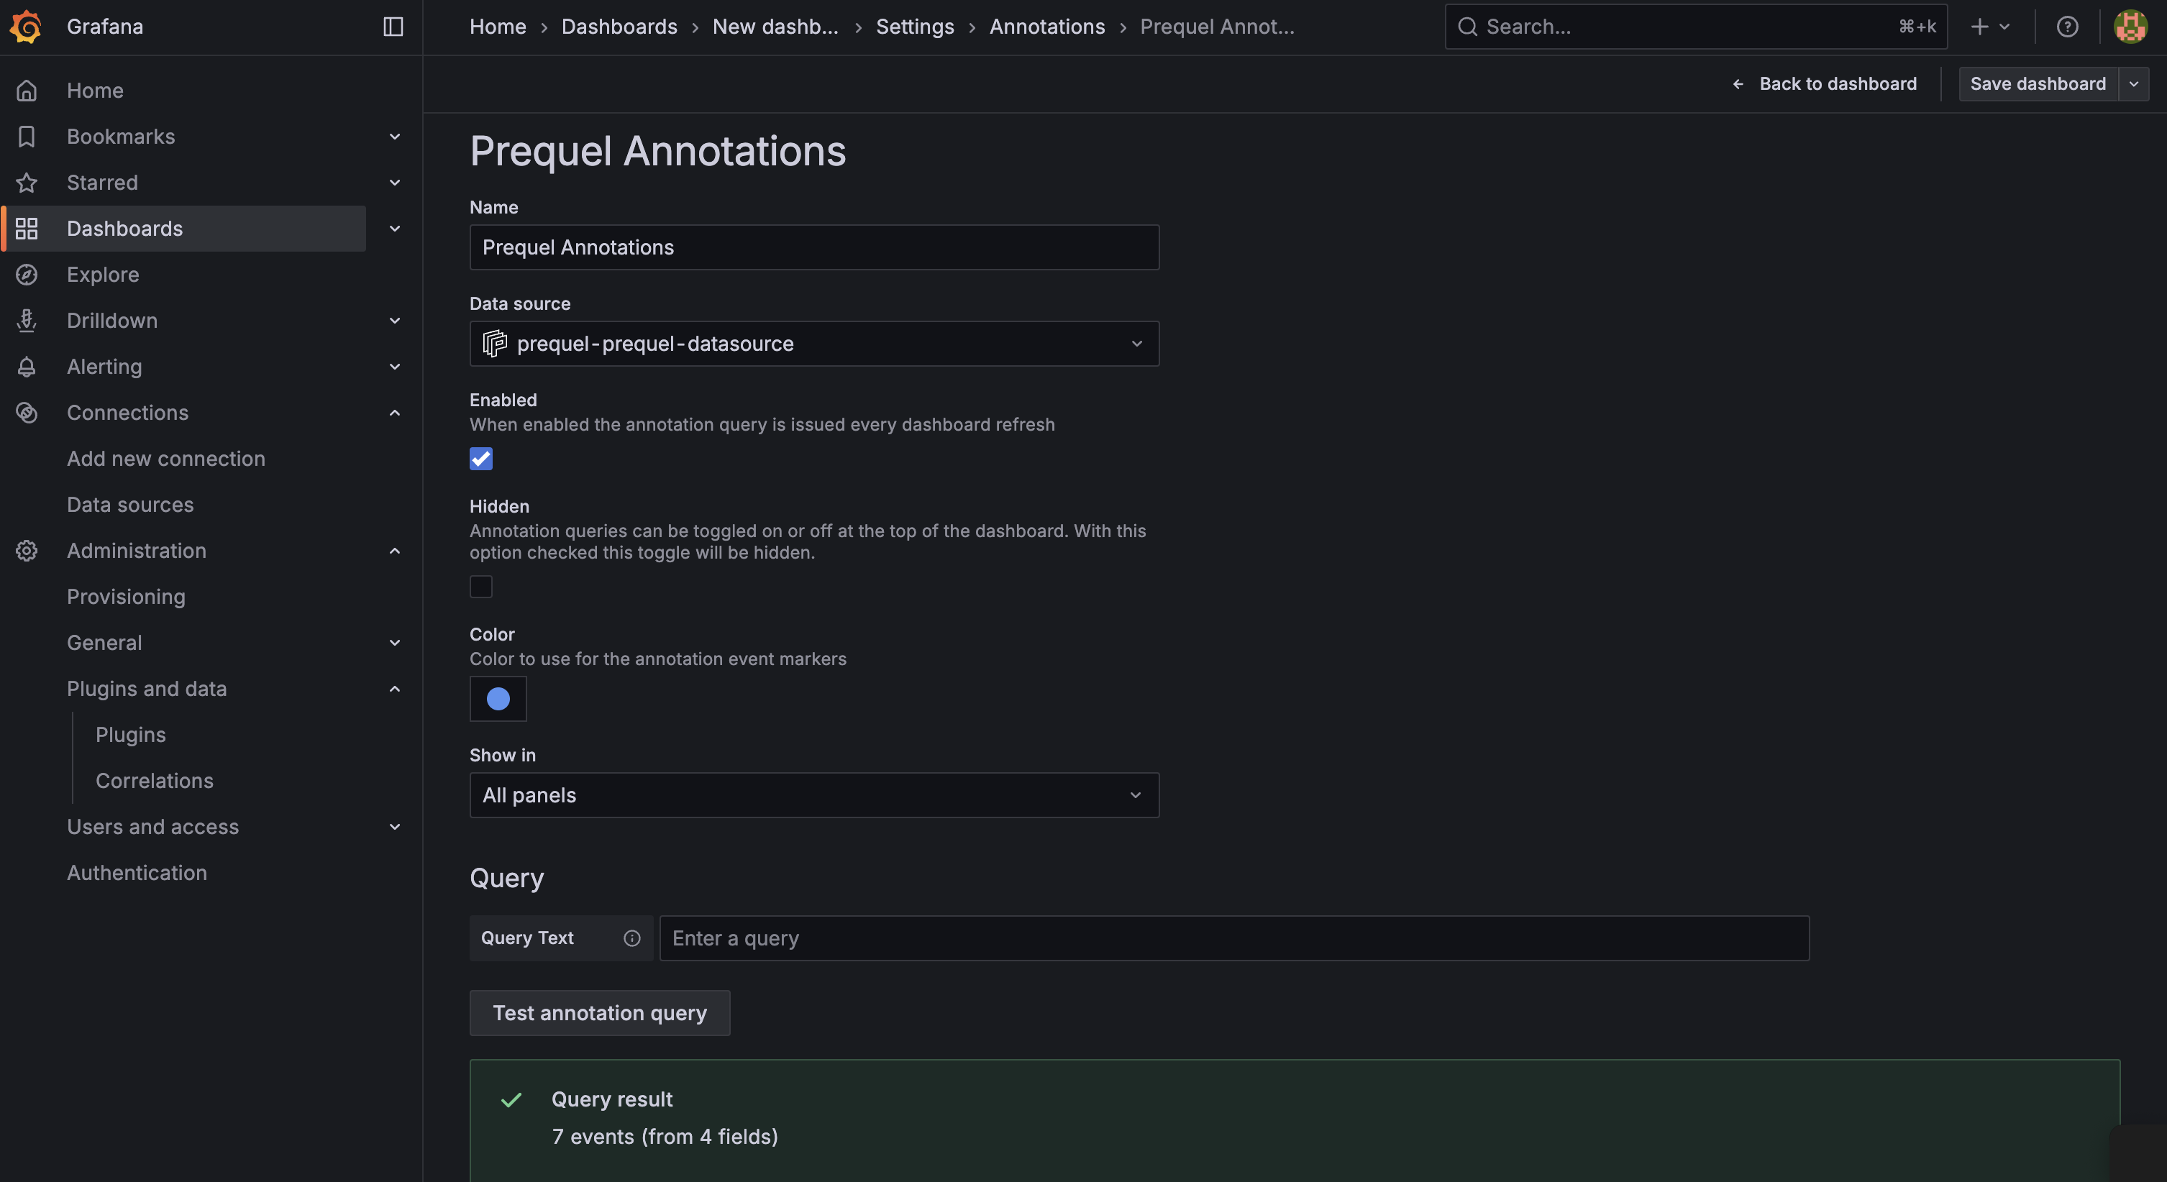Click the Administration gear icon
Image resolution: width=2167 pixels, height=1182 pixels.
point(27,551)
